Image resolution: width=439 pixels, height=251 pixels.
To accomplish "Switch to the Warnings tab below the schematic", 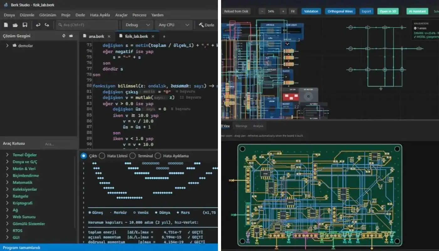I will click(x=241, y=126).
